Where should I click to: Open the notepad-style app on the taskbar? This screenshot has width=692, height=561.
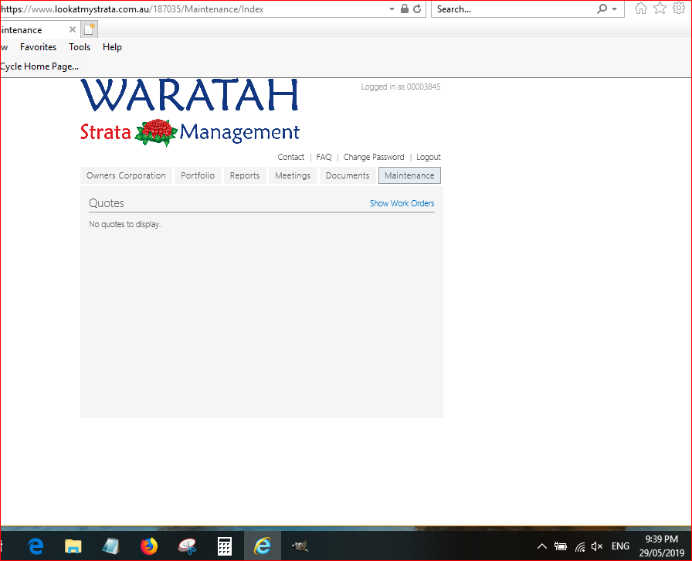coord(110,546)
